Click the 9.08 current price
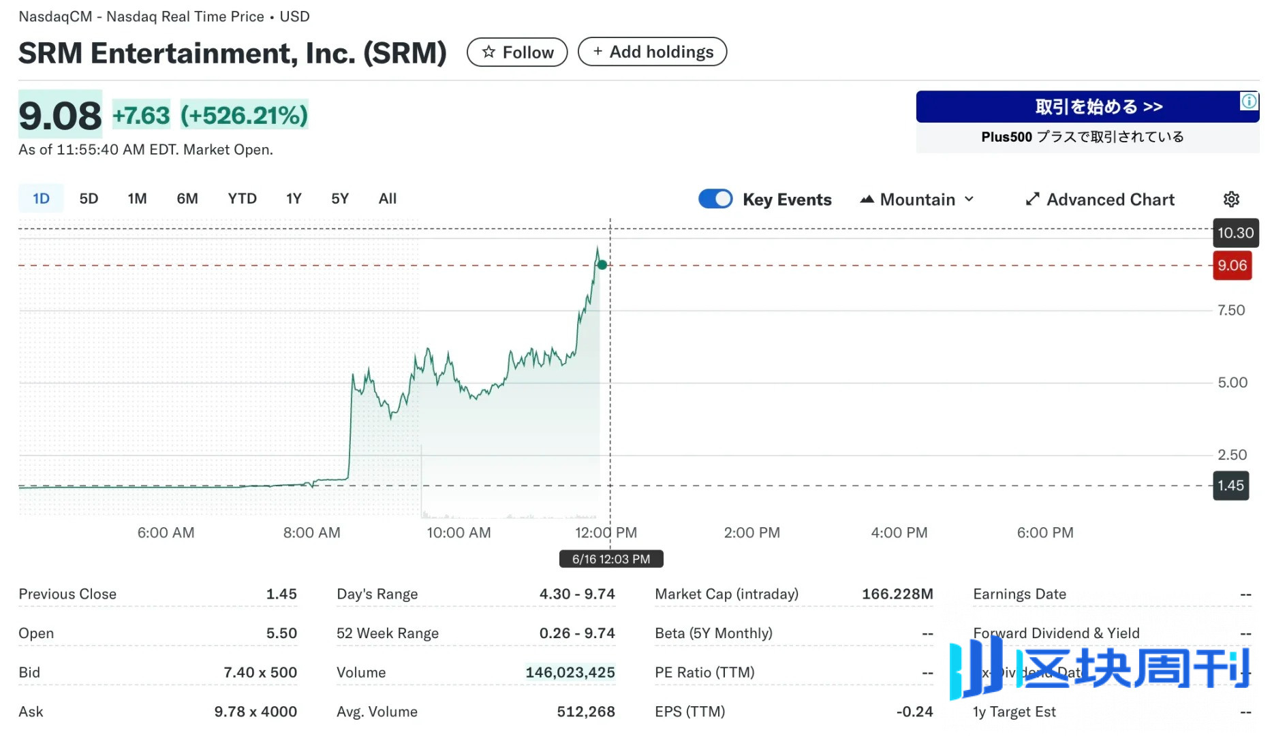This screenshot has width=1272, height=743. (60, 116)
